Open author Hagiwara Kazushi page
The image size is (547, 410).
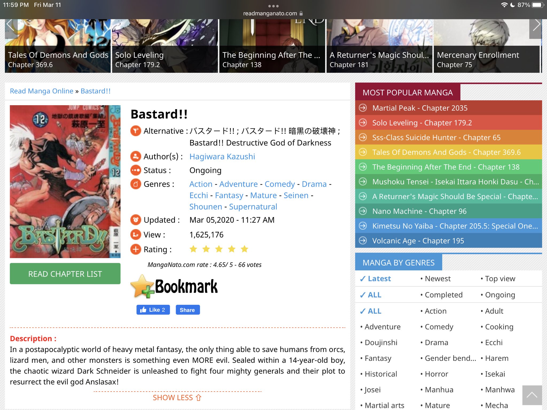(x=222, y=156)
